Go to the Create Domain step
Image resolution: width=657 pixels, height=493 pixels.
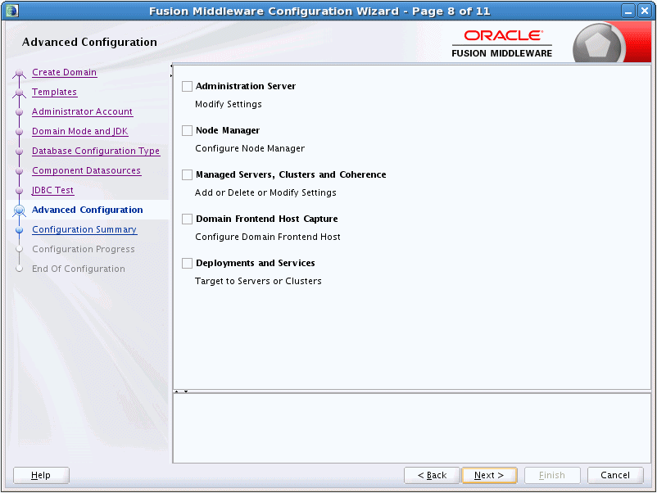pyautogui.click(x=64, y=72)
